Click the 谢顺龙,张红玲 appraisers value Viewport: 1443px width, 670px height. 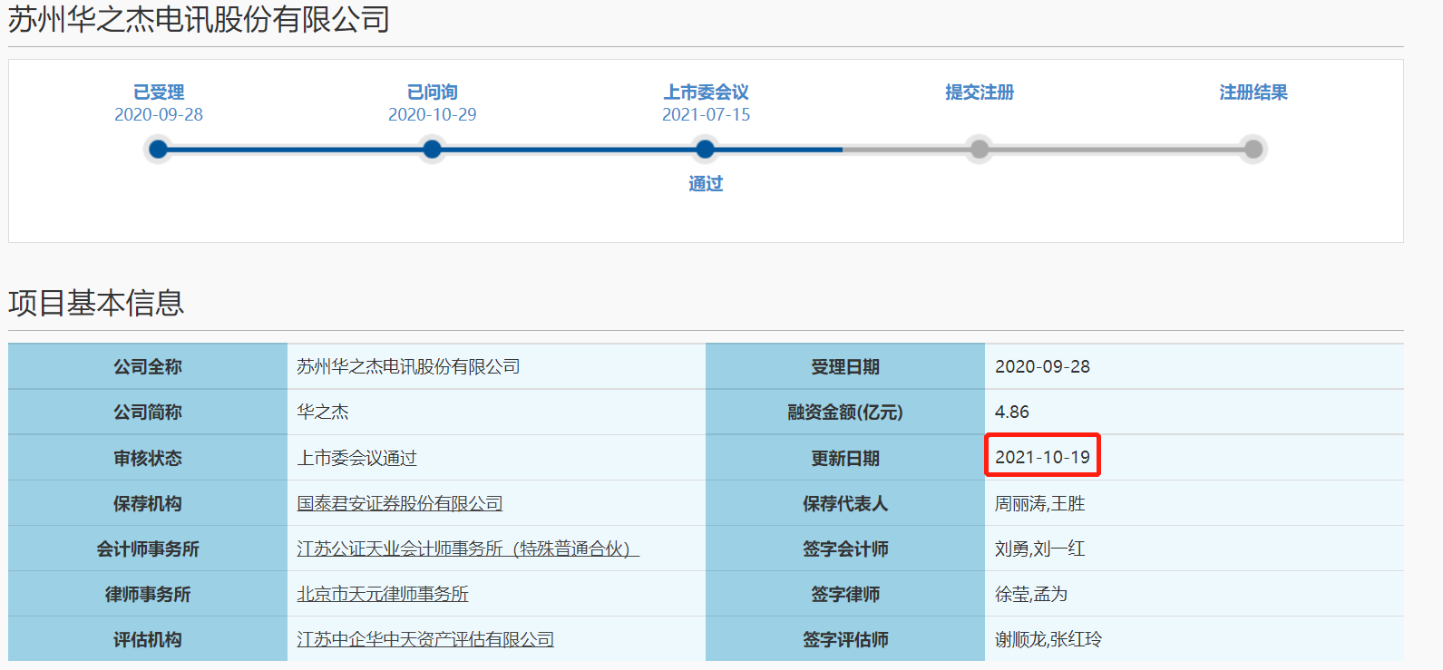[1048, 639]
